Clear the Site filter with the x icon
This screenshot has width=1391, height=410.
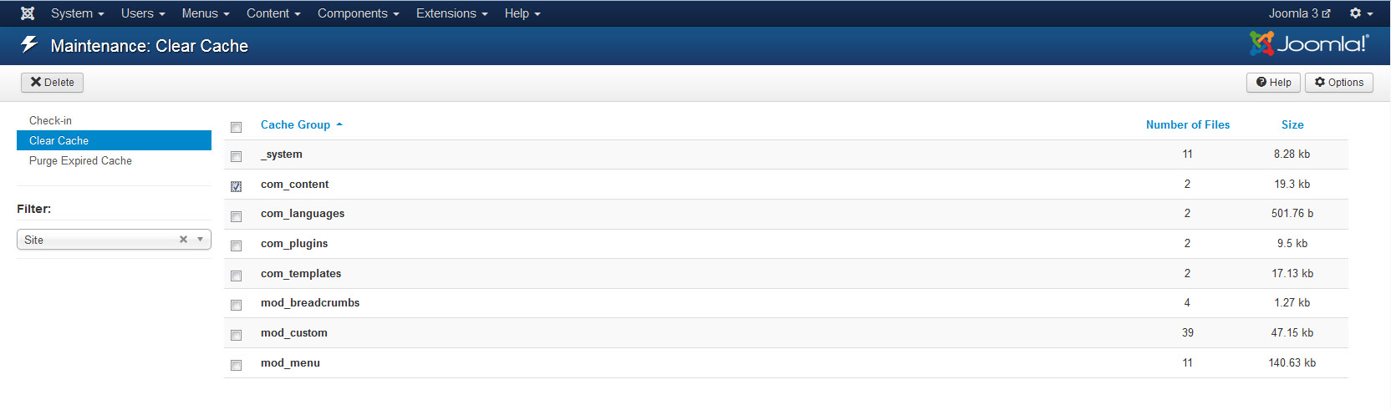coord(183,240)
